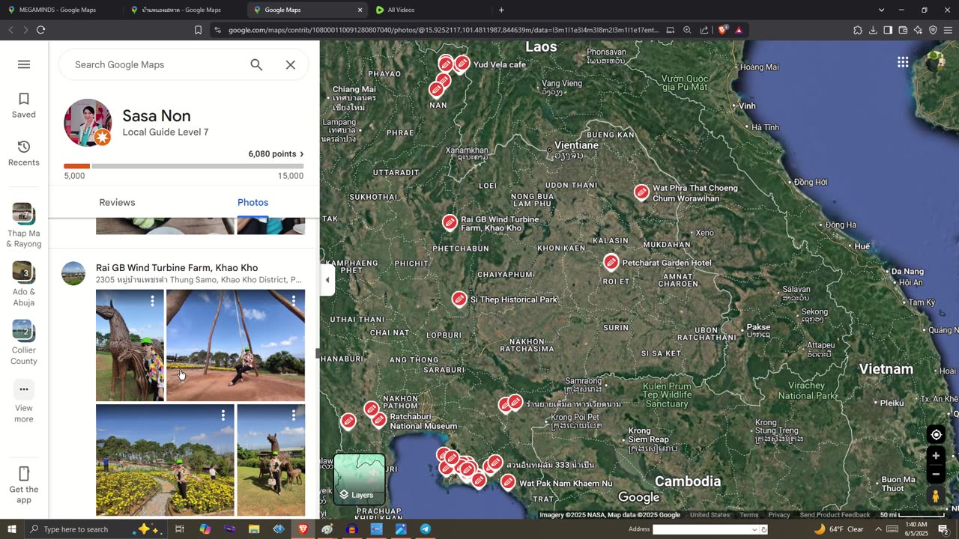Open the swing photo thumbnail
The width and height of the screenshot is (959, 539).
(235, 345)
